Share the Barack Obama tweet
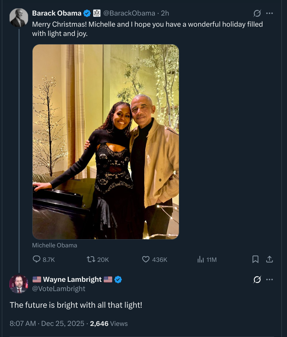Screen dimensions: 287x337 269,259
